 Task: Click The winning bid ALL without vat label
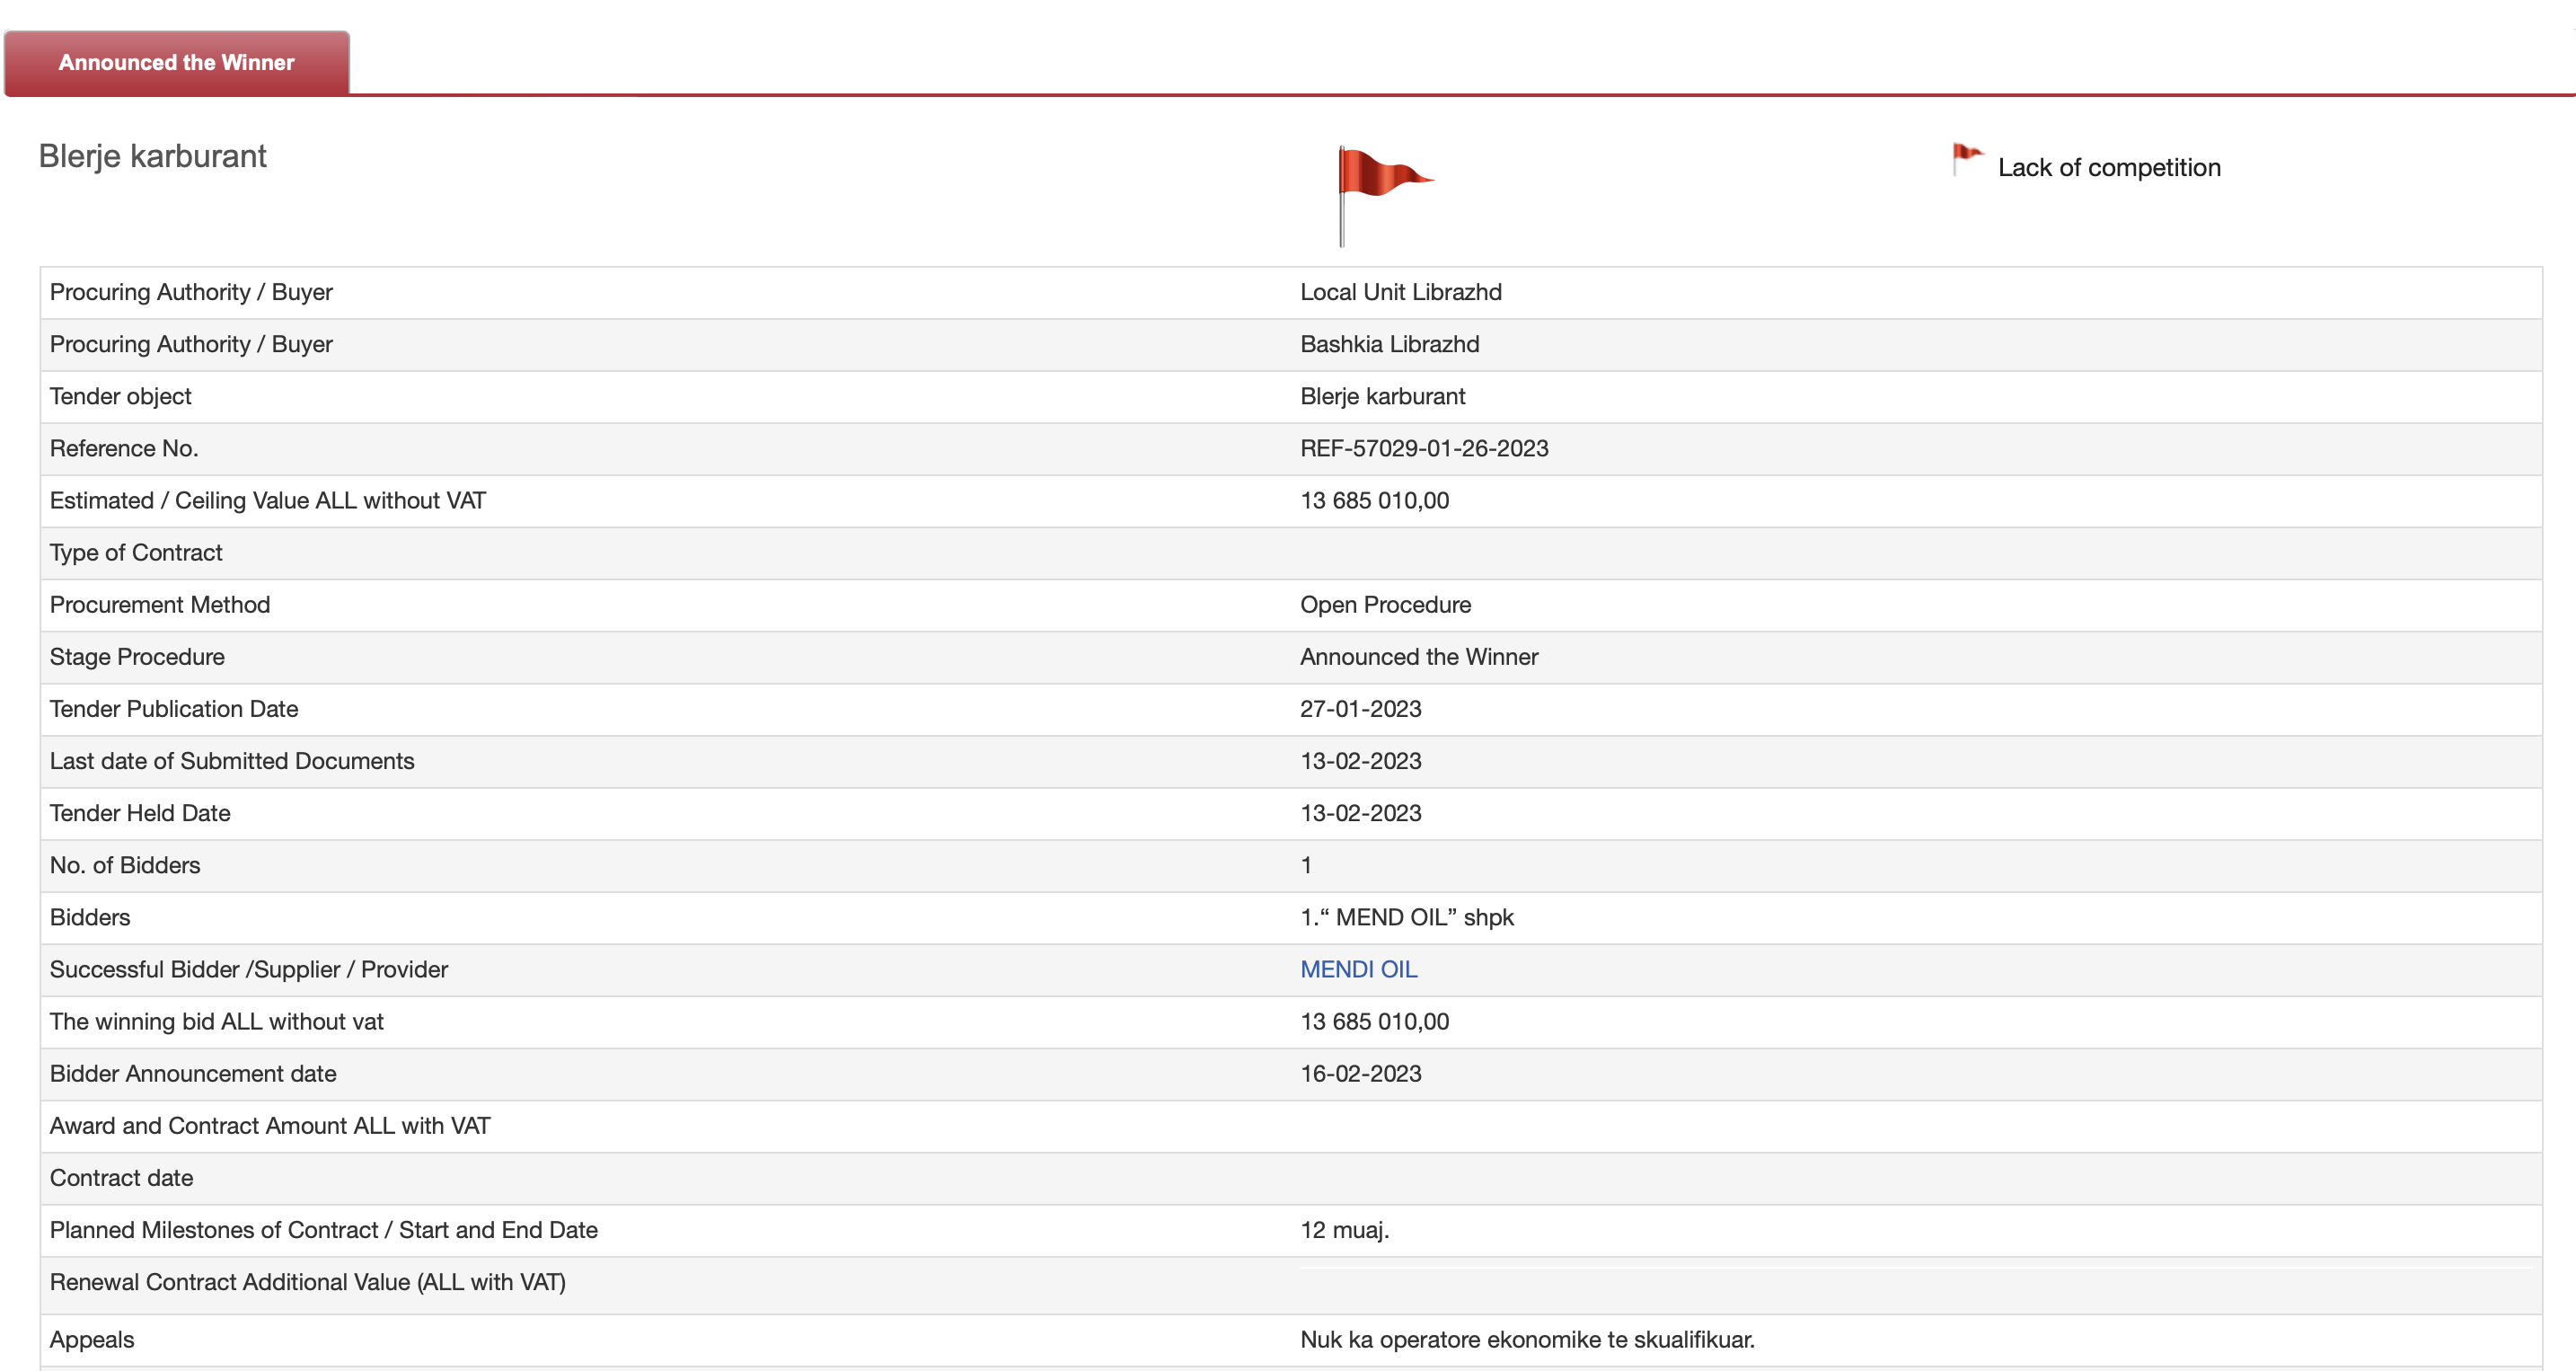pos(217,1021)
